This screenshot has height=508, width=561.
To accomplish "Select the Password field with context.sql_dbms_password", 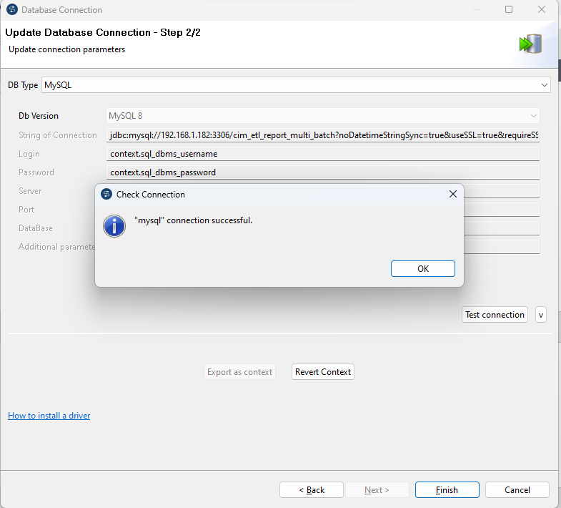I will [322, 172].
